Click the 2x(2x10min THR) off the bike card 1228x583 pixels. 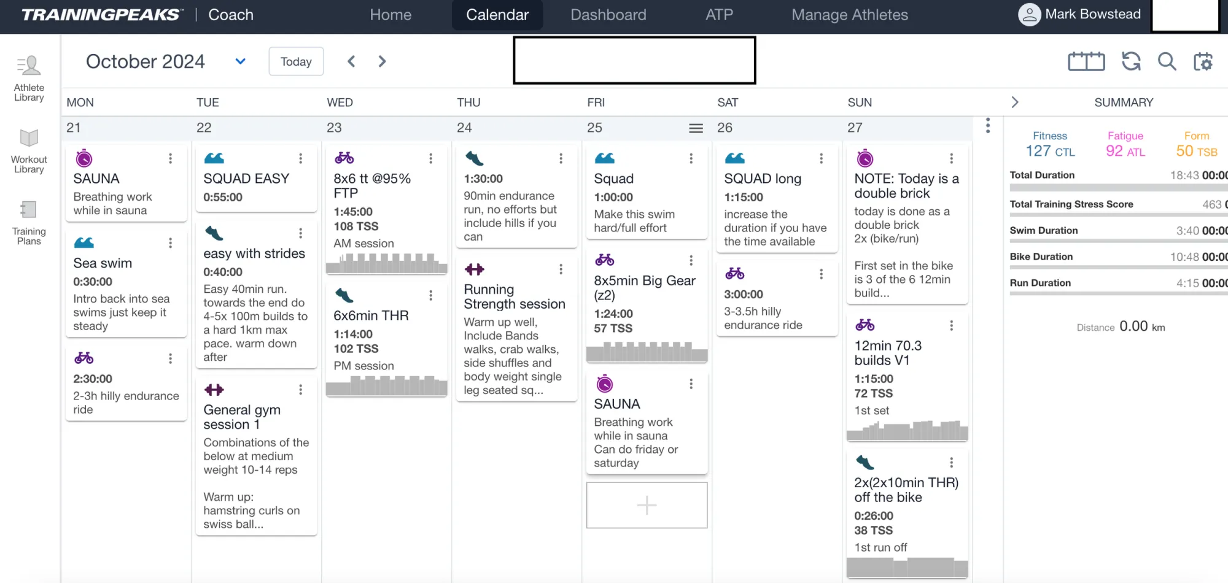point(907,514)
